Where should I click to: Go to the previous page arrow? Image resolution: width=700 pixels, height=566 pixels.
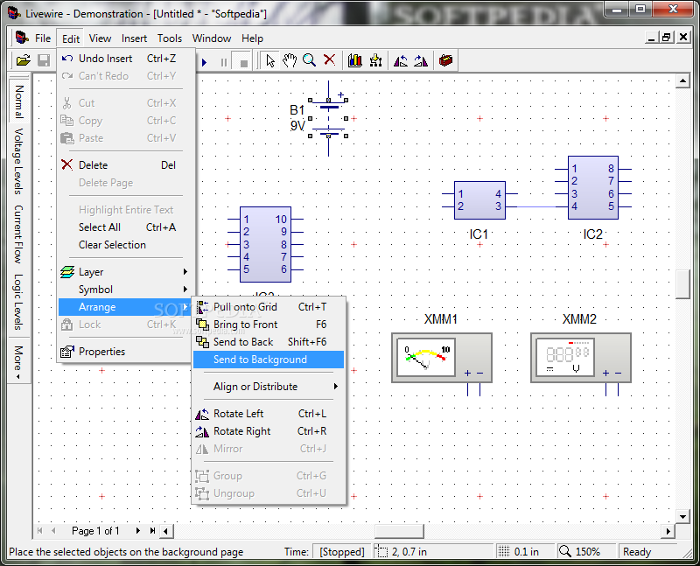coord(53,531)
